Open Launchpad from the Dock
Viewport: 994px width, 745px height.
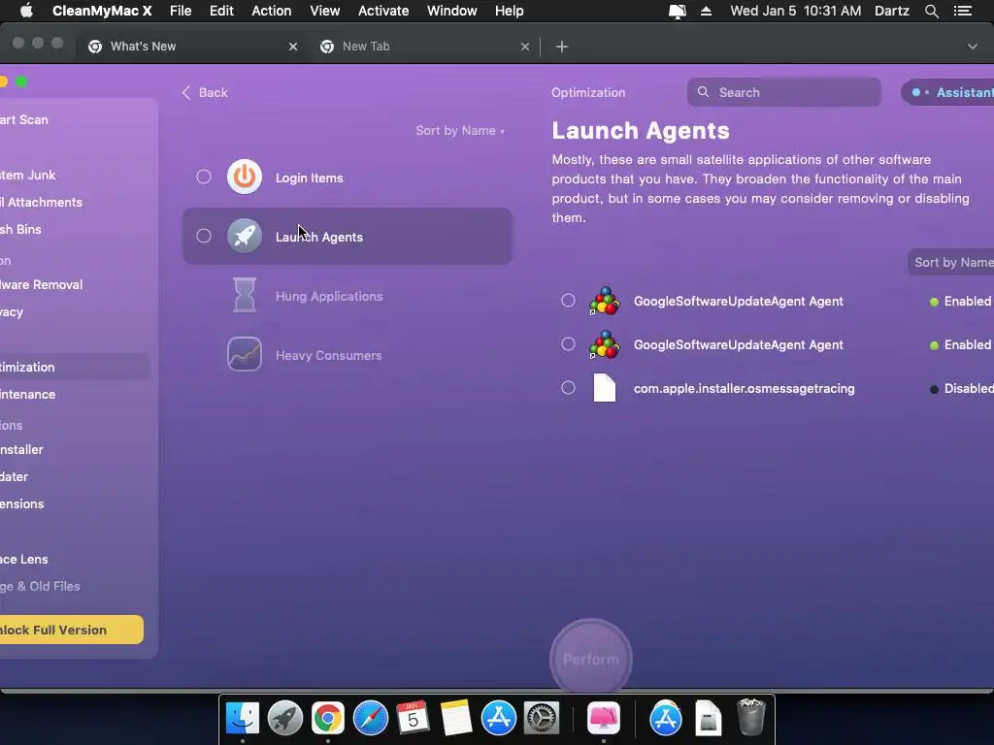[x=284, y=718]
